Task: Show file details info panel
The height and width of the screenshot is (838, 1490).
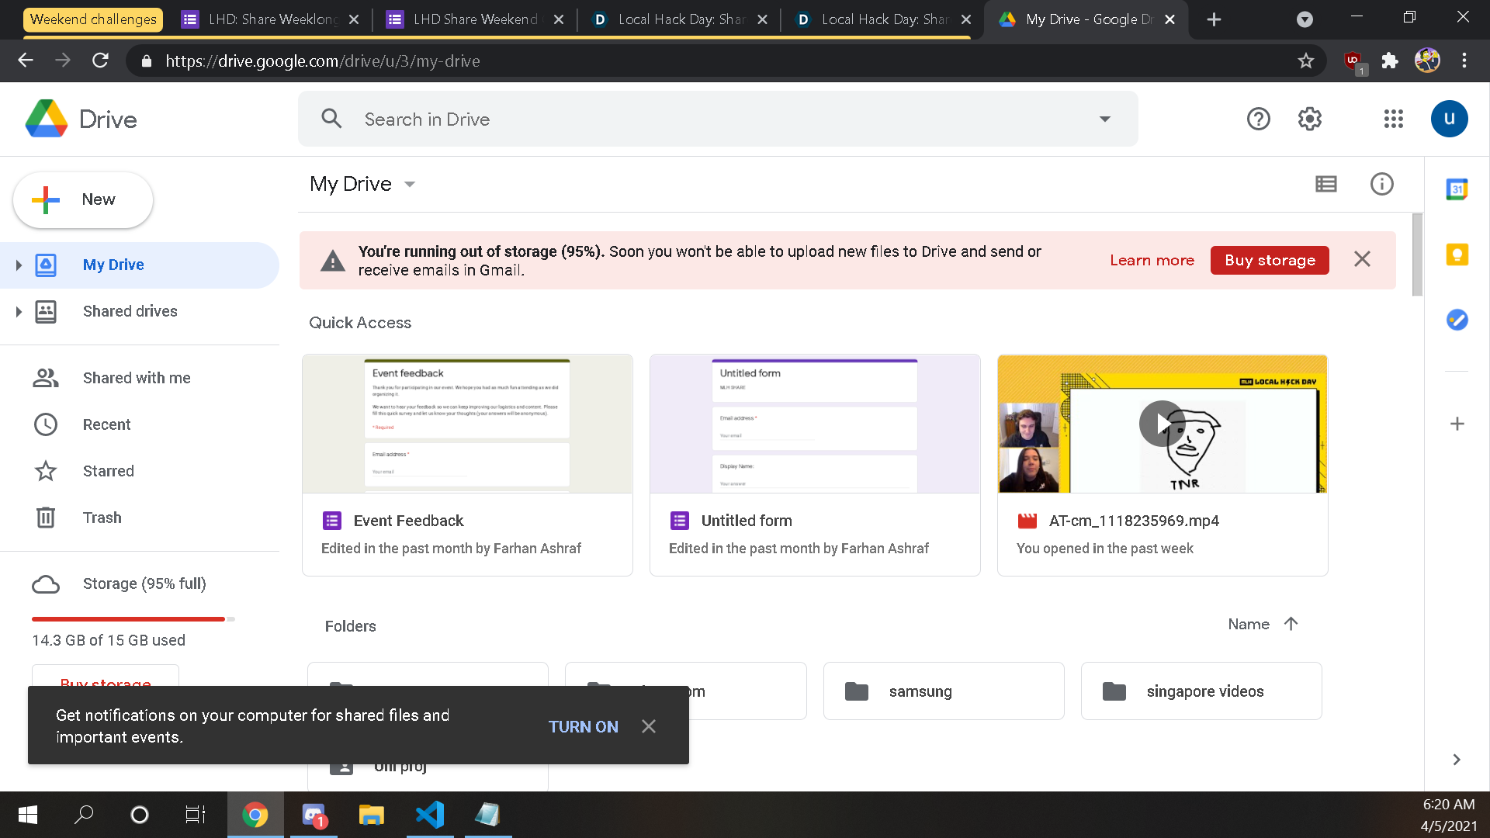Action: [x=1381, y=184]
